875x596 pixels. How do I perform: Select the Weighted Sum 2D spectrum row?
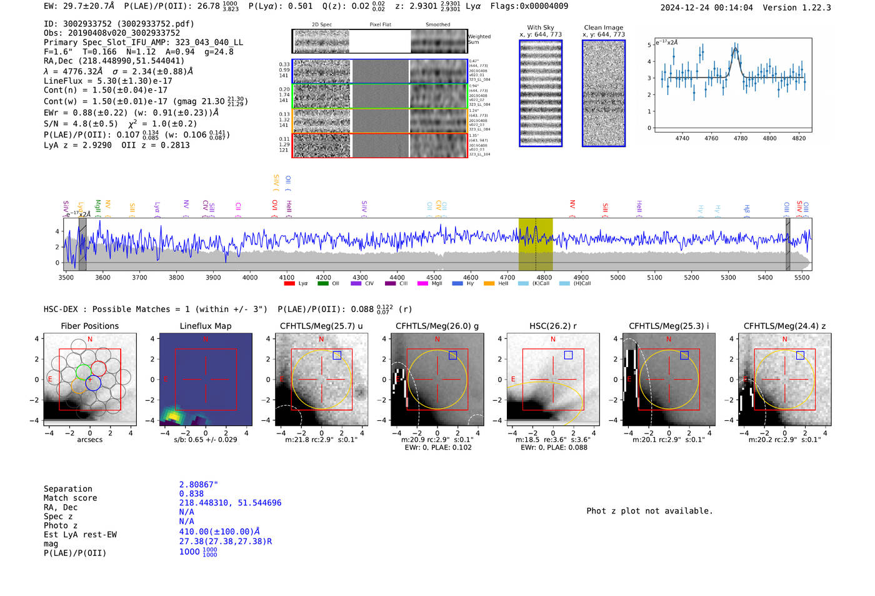379,41
